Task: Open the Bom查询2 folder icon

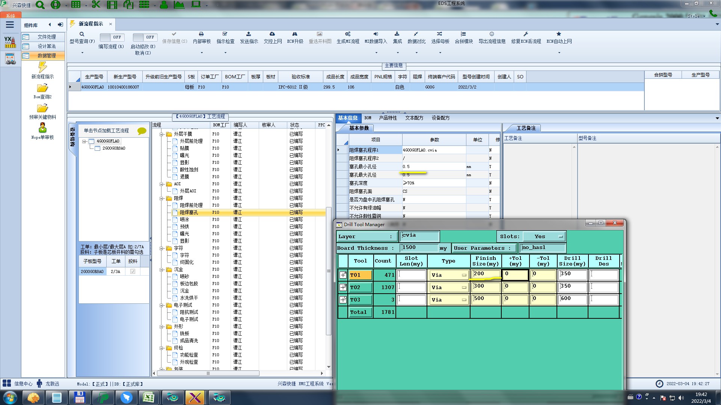Action: [x=42, y=88]
